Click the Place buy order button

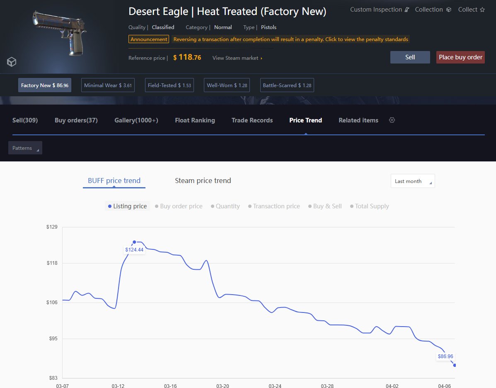(x=460, y=57)
